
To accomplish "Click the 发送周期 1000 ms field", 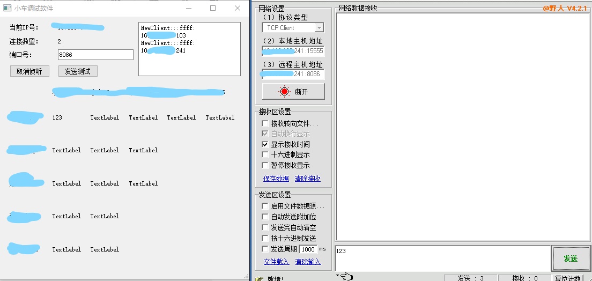I will click(x=308, y=249).
